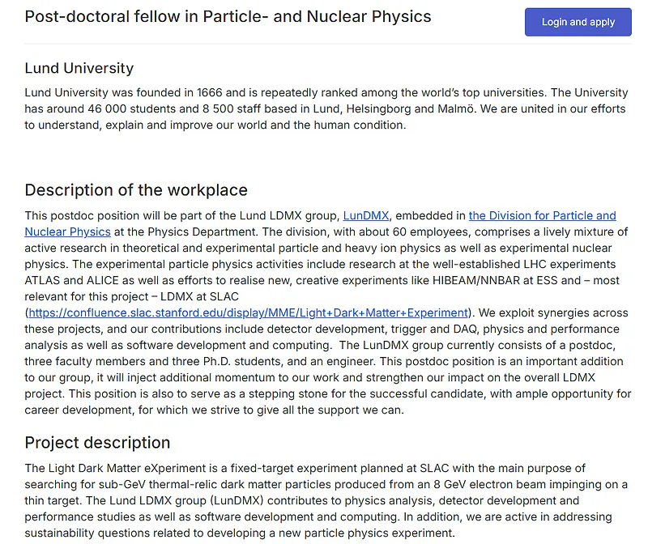This screenshot has width=648, height=544.
Task: Click the text 'career development, for which we strive'
Action: 133,410
